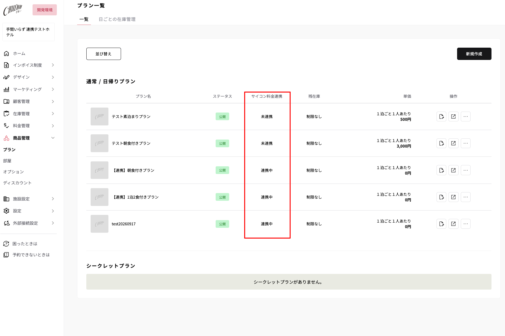The height and width of the screenshot is (336, 505).
Task: Expand the マーケティング menu chevron
Action: [x=53, y=89]
